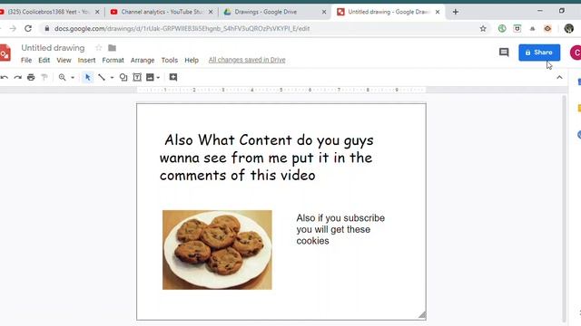Choose the Select arrow tool

[88, 77]
